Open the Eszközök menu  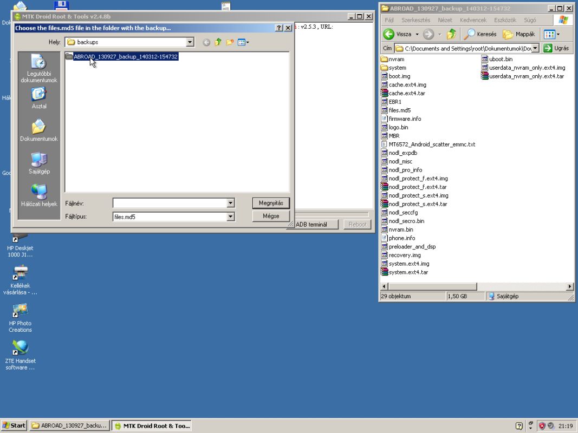pos(505,20)
